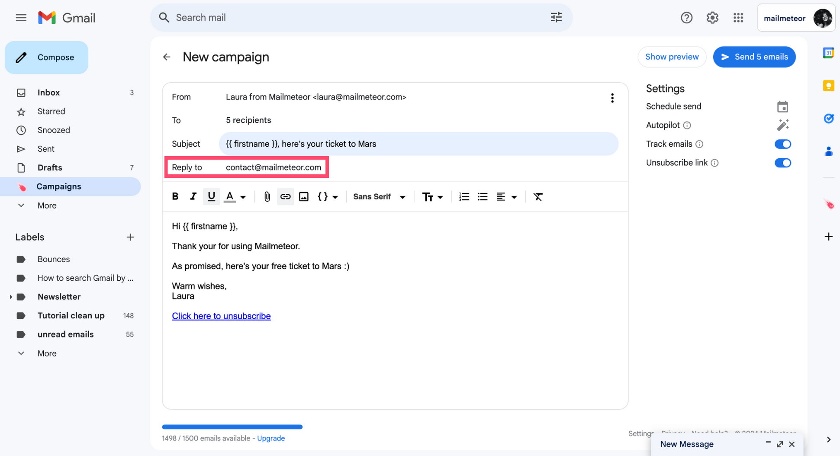The width and height of the screenshot is (840, 456).
Task: Insert an image into the email
Action: point(304,196)
